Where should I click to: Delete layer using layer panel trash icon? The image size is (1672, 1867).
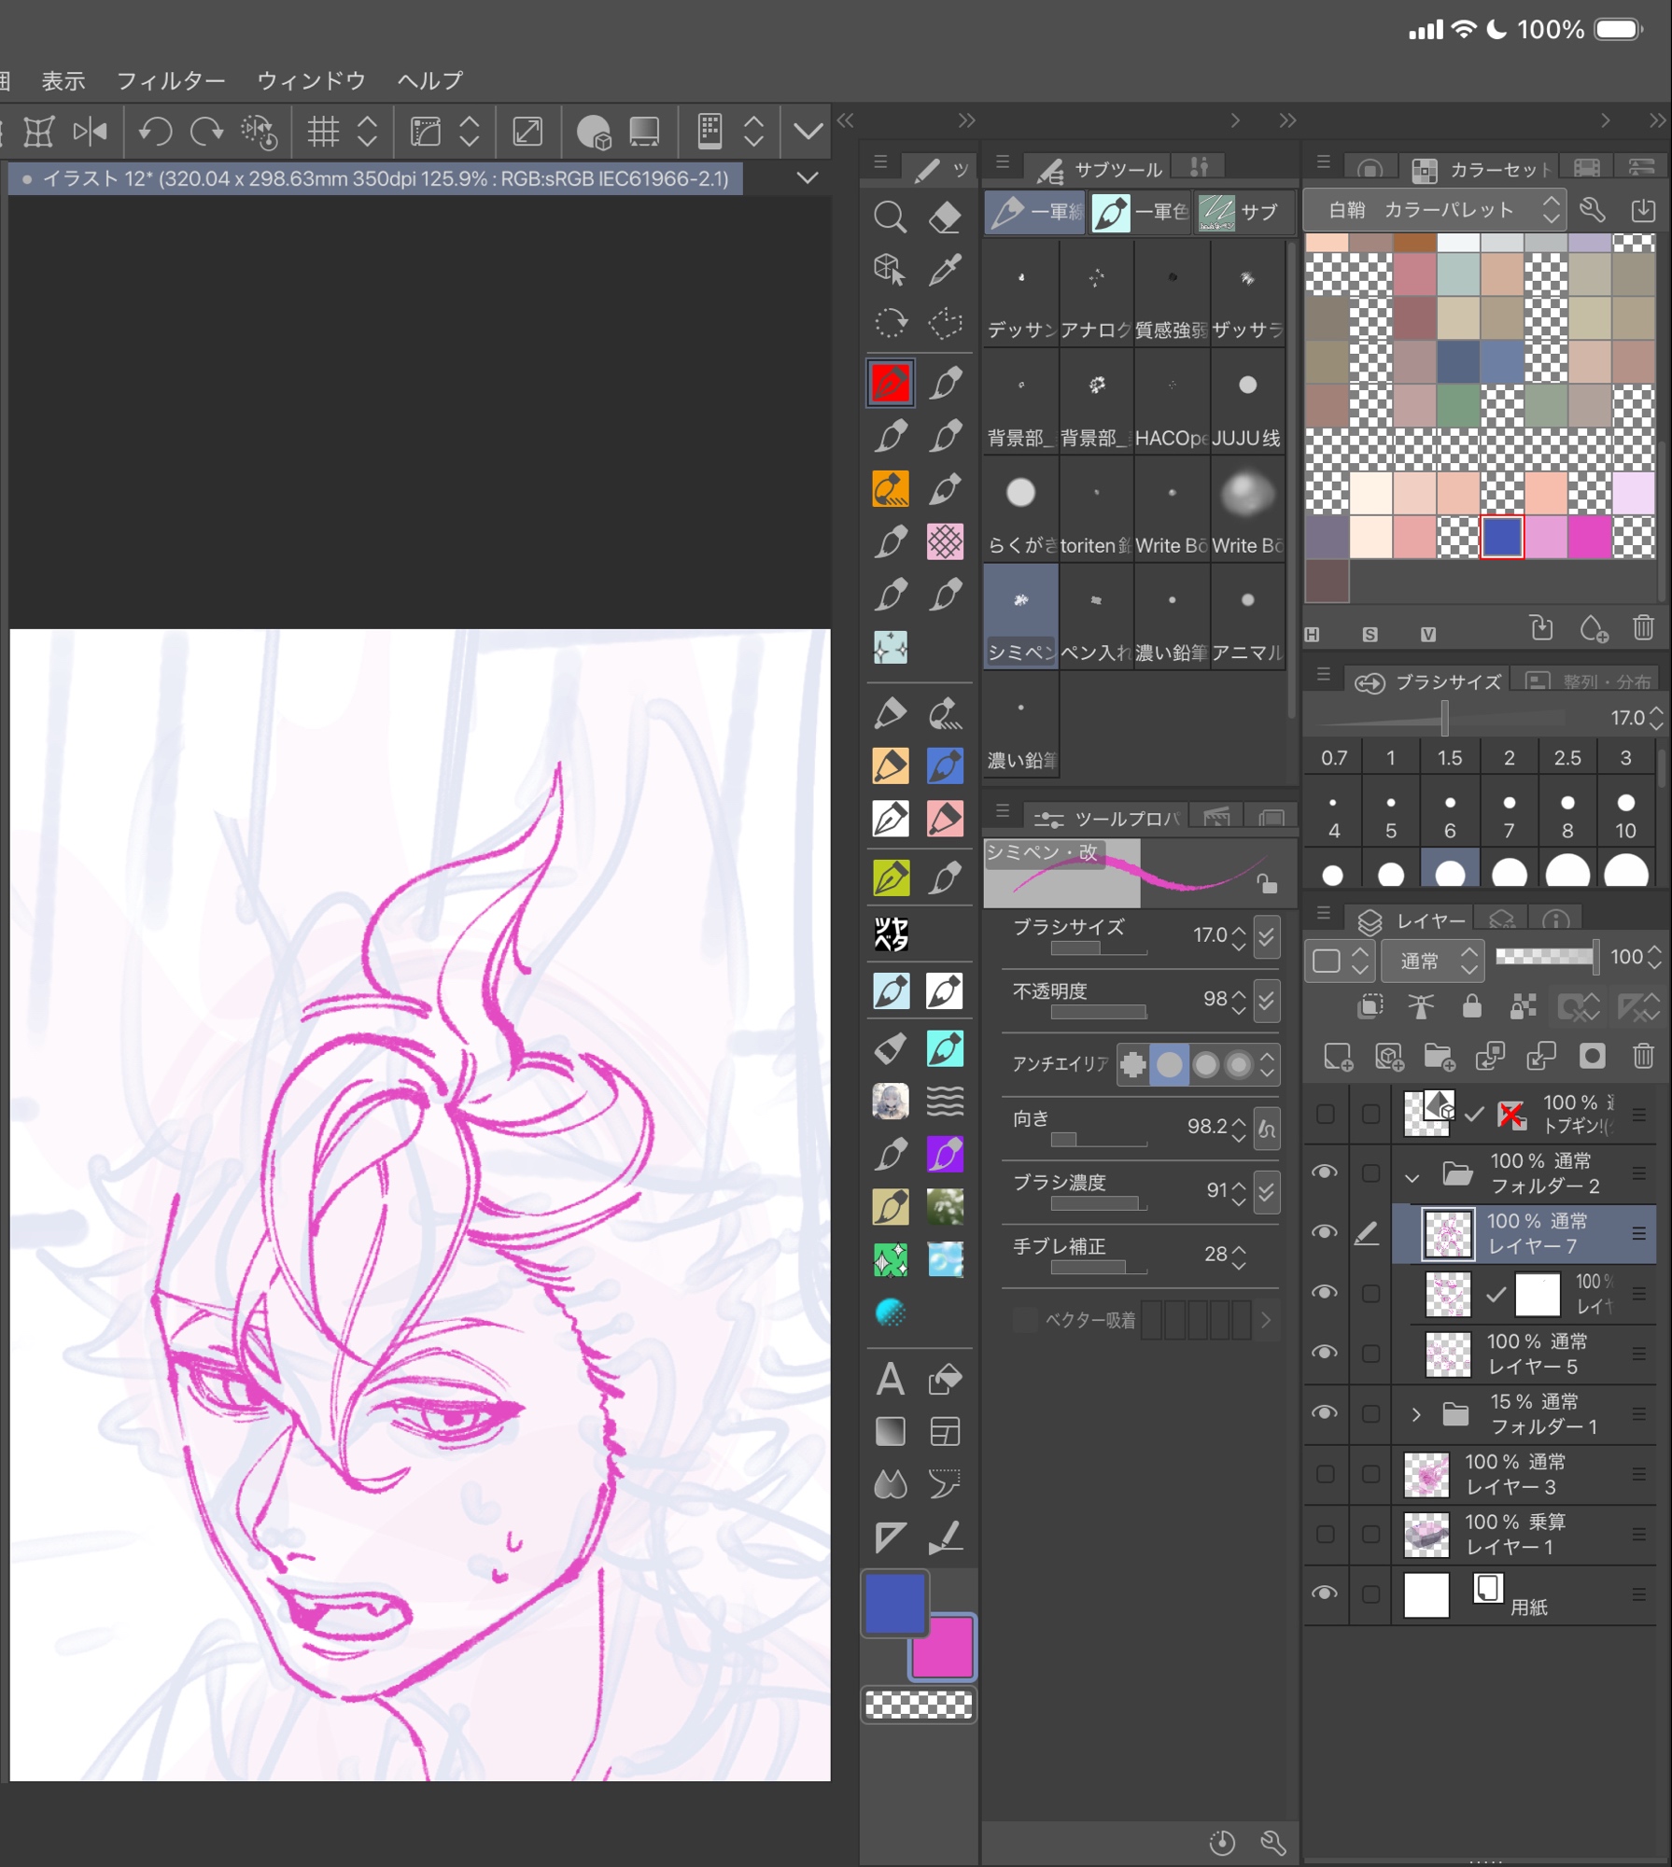click(x=1643, y=1056)
